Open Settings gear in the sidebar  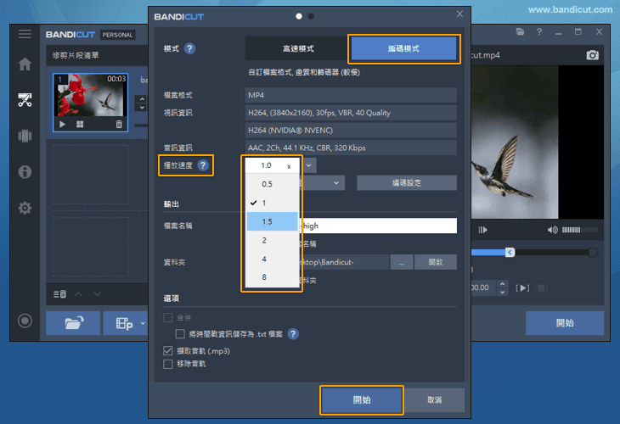pos(25,208)
